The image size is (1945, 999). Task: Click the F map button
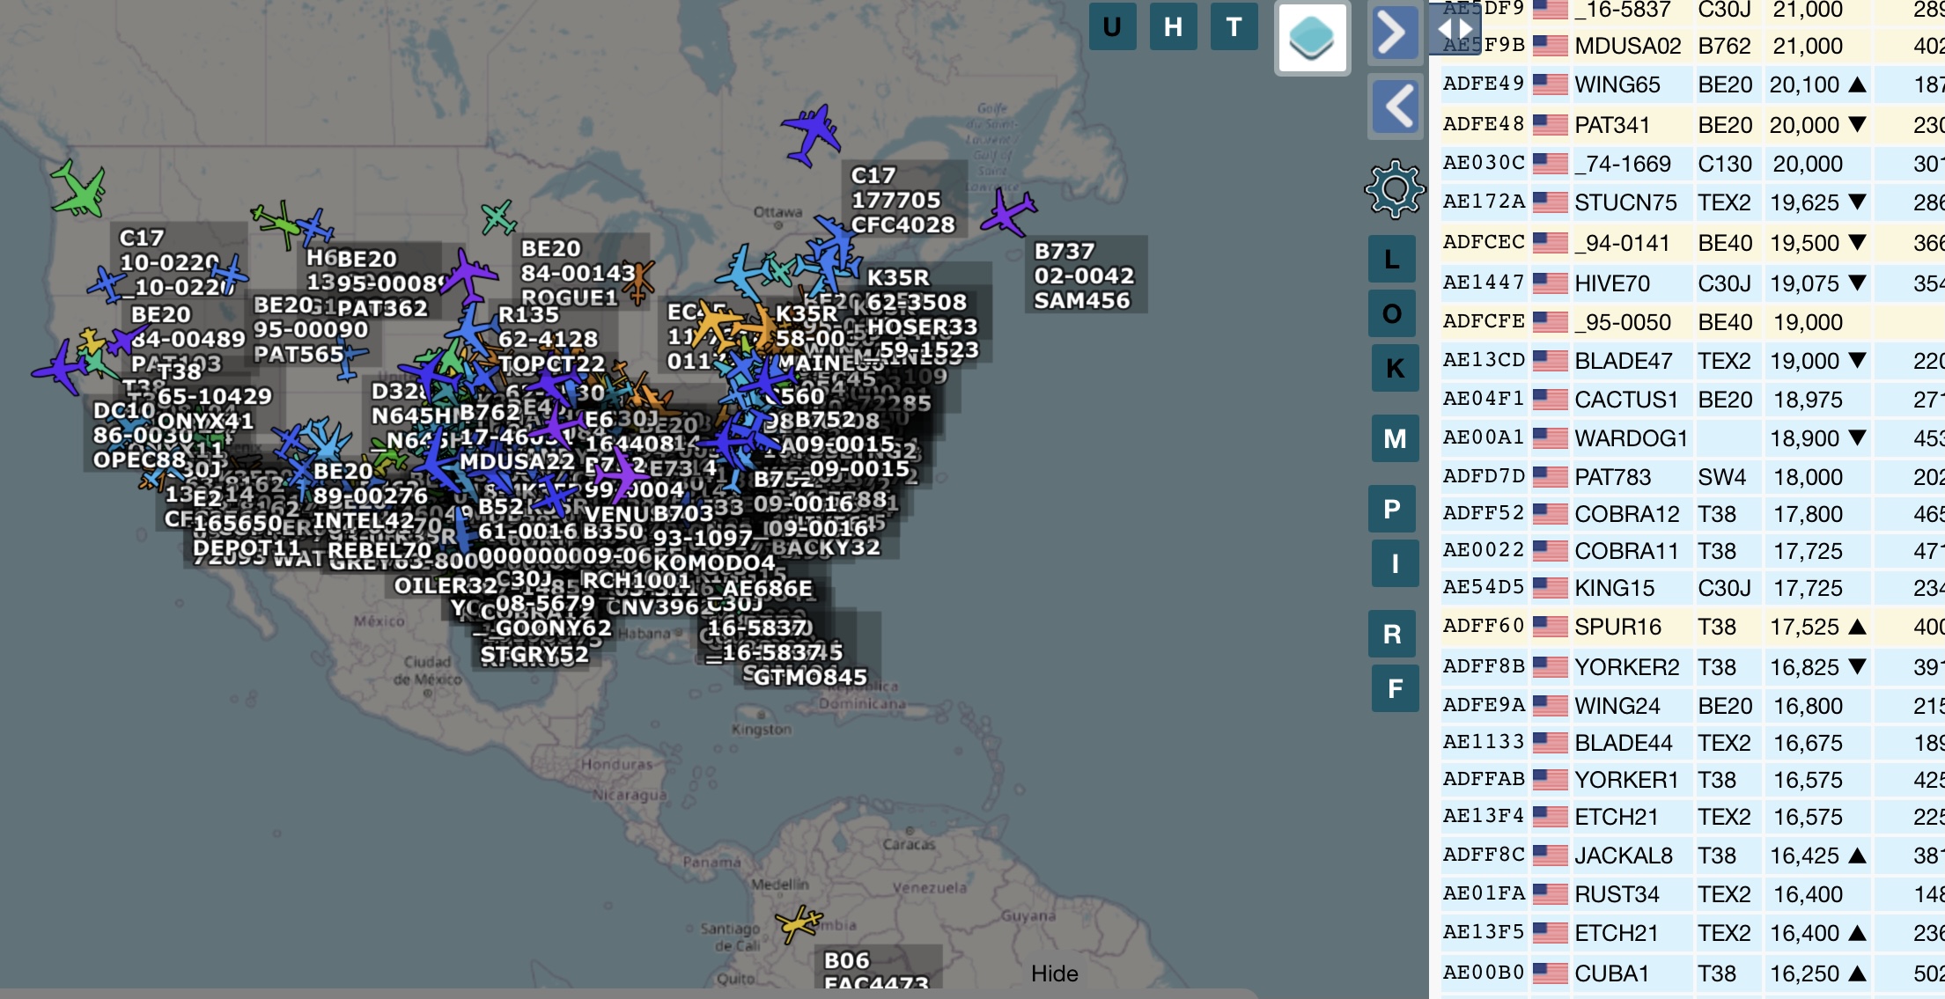pyautogui.click(x=1395, y=688)
